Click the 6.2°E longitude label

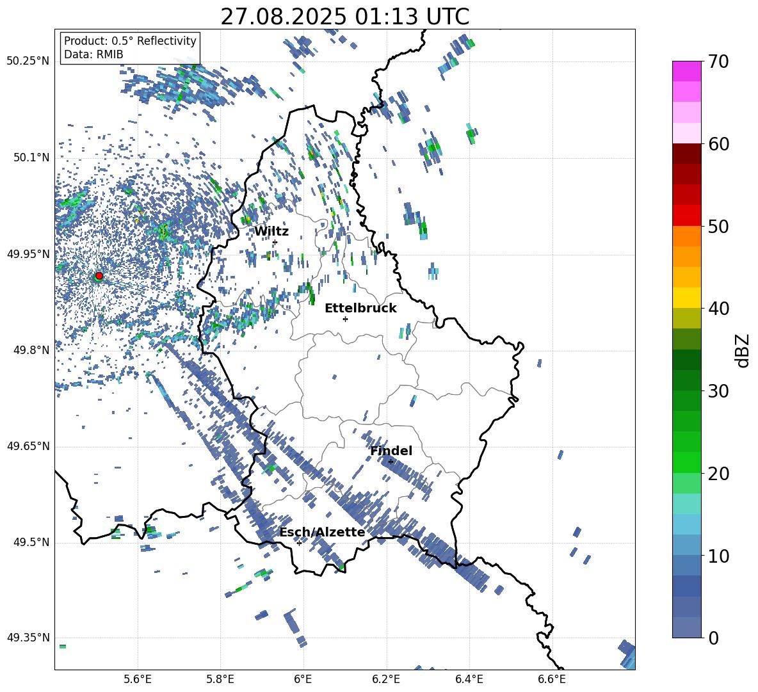pyautogui.click(x=386, y=679)
